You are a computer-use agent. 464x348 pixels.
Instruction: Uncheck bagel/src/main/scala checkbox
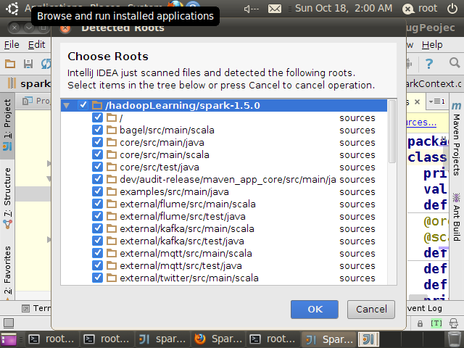click(x=97, y=130)
